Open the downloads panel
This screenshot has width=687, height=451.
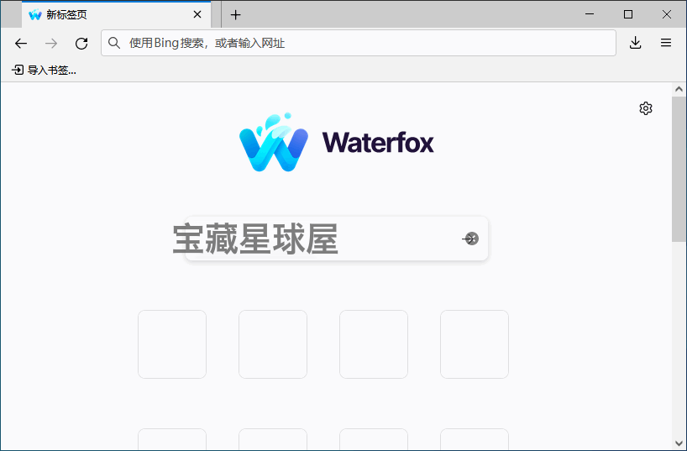pos(635,43)
